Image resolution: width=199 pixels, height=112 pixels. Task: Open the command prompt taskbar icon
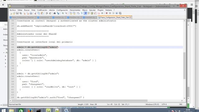click(x=39, y=110)
